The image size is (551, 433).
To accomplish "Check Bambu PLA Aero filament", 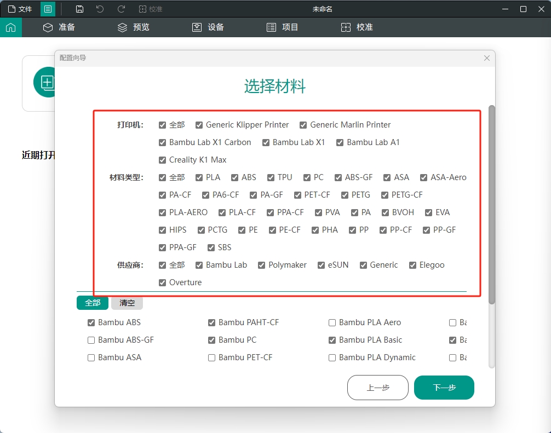I will pos(332,323).
